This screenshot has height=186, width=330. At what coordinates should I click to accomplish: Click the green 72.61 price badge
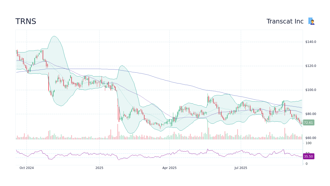tap(308, 123)
